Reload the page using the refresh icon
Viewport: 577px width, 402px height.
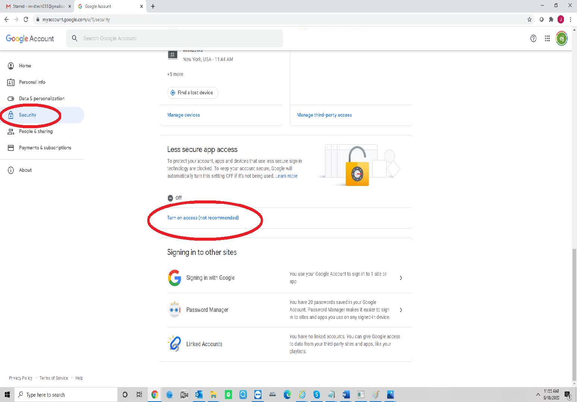click(26, 19)
